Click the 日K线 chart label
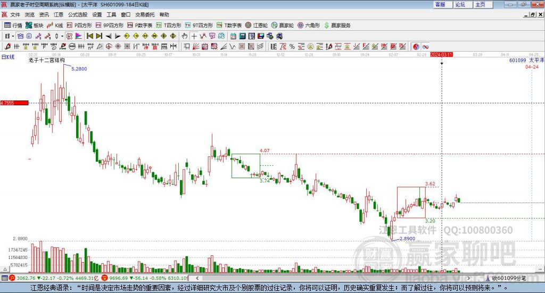 [8, 57]
